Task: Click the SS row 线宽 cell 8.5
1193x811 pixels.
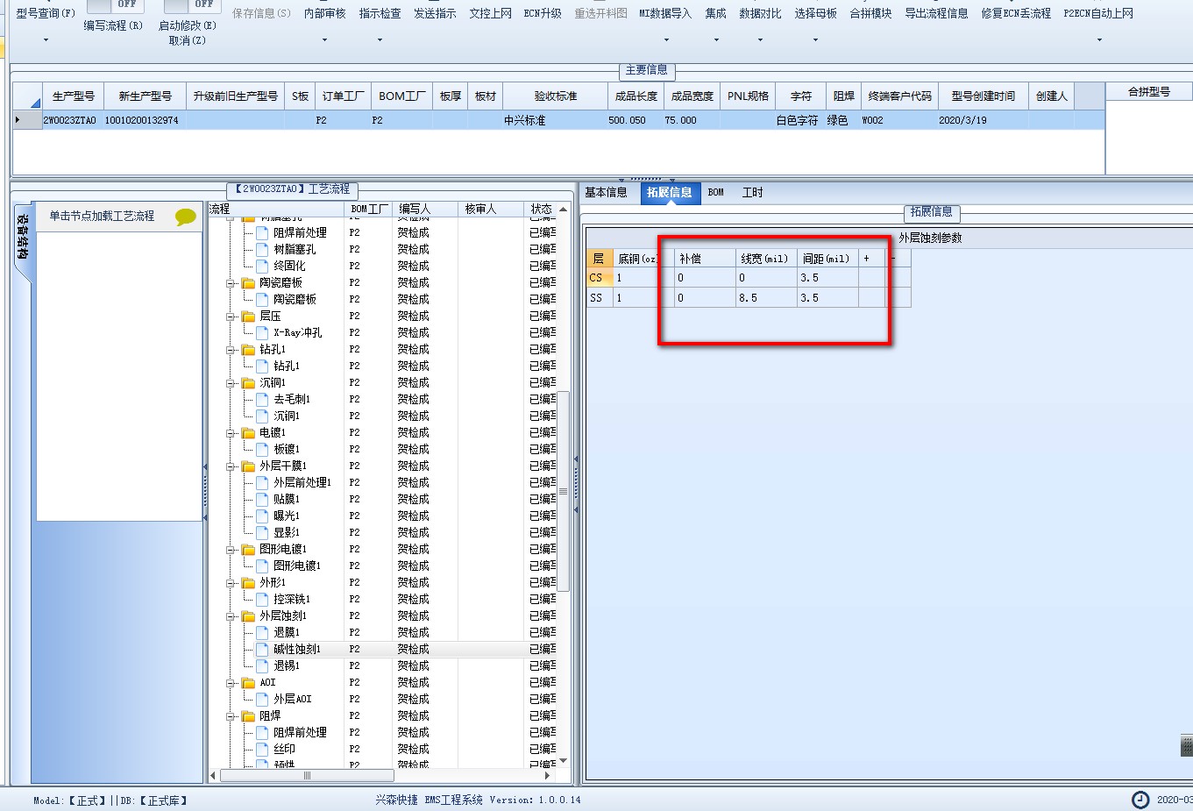Action: point(765,298)
